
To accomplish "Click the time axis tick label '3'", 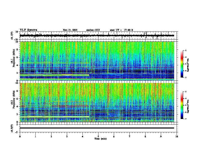I will [67, 136].
